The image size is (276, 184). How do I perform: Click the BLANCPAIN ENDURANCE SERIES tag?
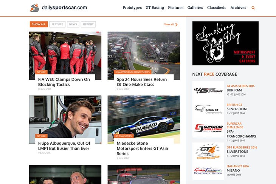coord(133,72)
